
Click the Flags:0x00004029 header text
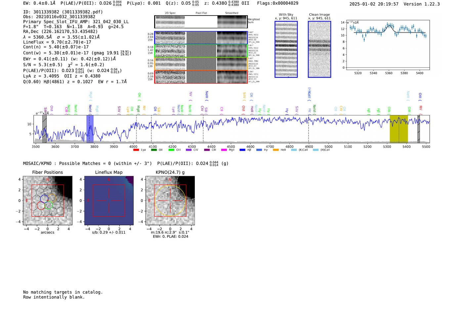coord(277,3)
